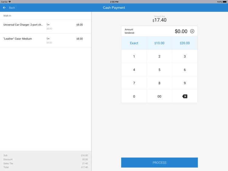Clear the amount tendered with the X icon

coord(192,31)
